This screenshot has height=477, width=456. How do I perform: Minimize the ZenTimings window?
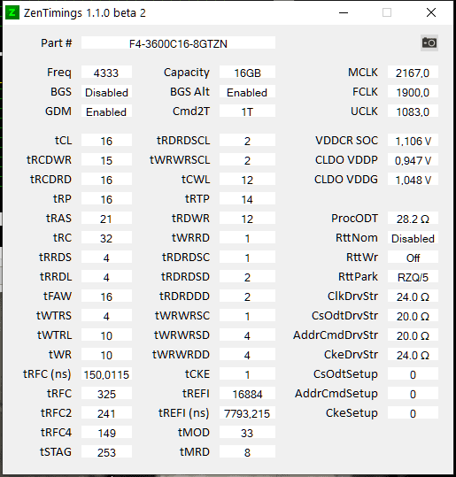point(344,12)
